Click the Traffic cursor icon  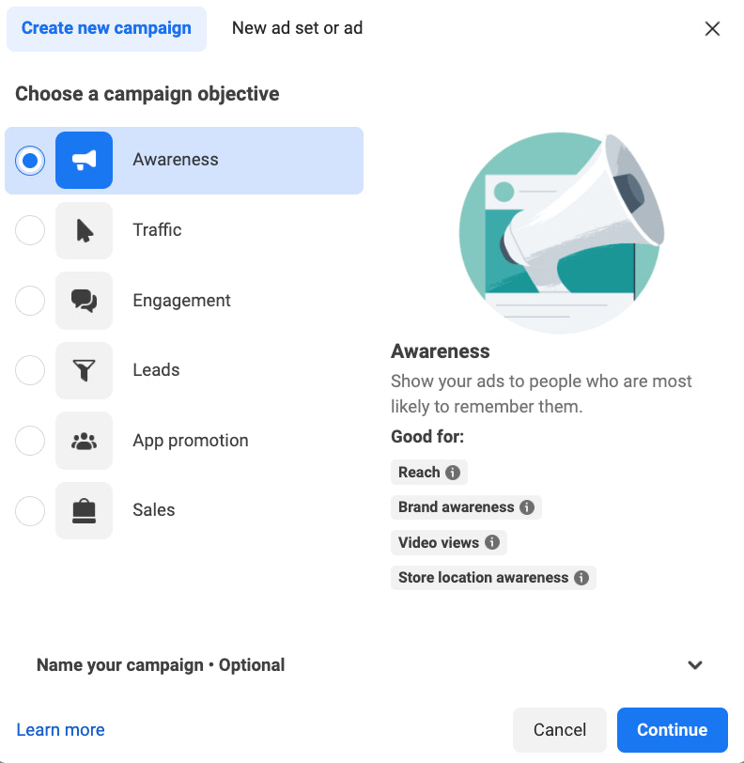coord(84,230)
